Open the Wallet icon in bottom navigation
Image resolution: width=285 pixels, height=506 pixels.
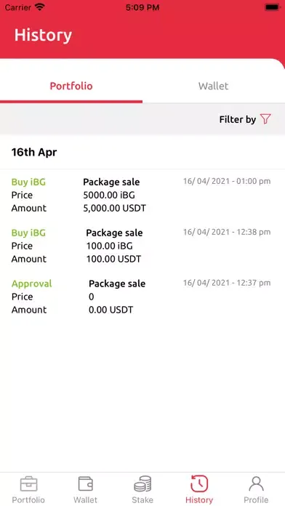(x=86, y=483)
